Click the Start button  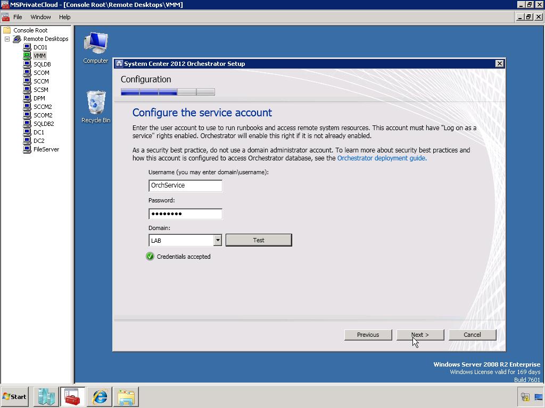[x=14, y=396]
